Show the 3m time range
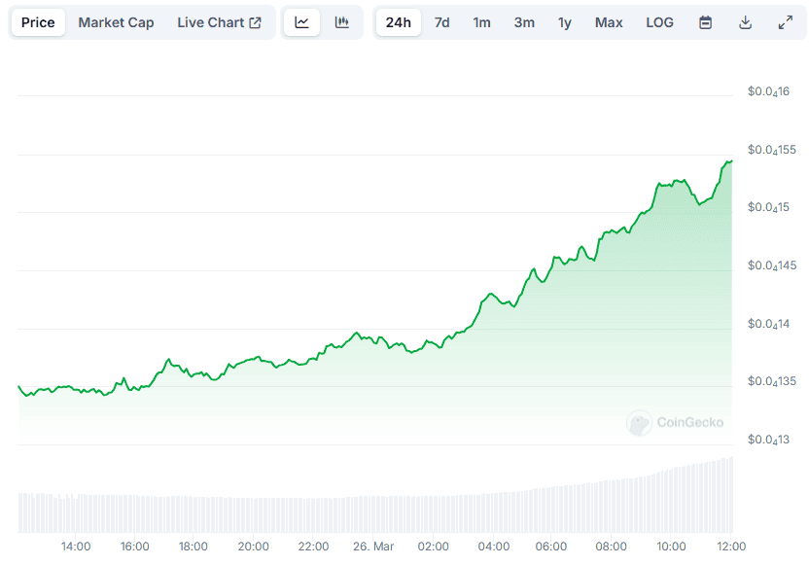This screenshot has height=565, width=809. click(x=524, y=22)
